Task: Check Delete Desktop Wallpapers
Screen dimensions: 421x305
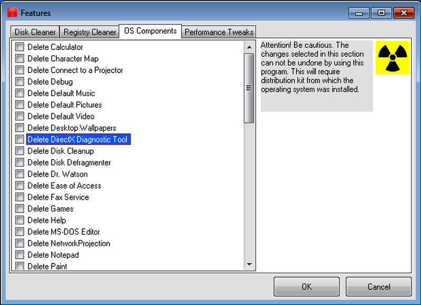Action: pos(19,128)
